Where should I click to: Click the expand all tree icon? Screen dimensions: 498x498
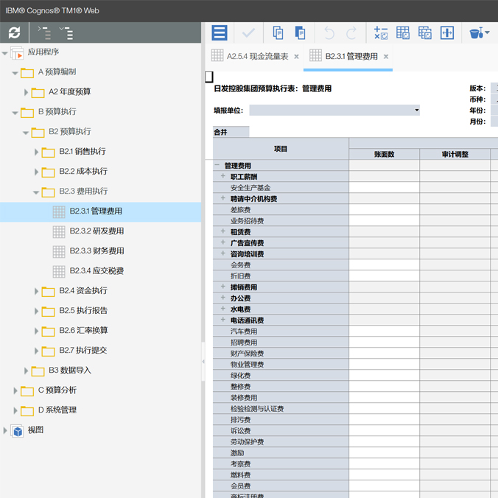coord(66,33)
